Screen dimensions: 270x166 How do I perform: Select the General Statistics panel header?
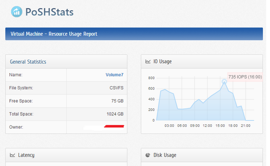66,61
